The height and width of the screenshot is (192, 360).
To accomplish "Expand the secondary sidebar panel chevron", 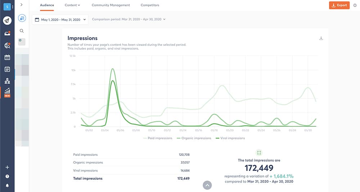I will (22, 5).
